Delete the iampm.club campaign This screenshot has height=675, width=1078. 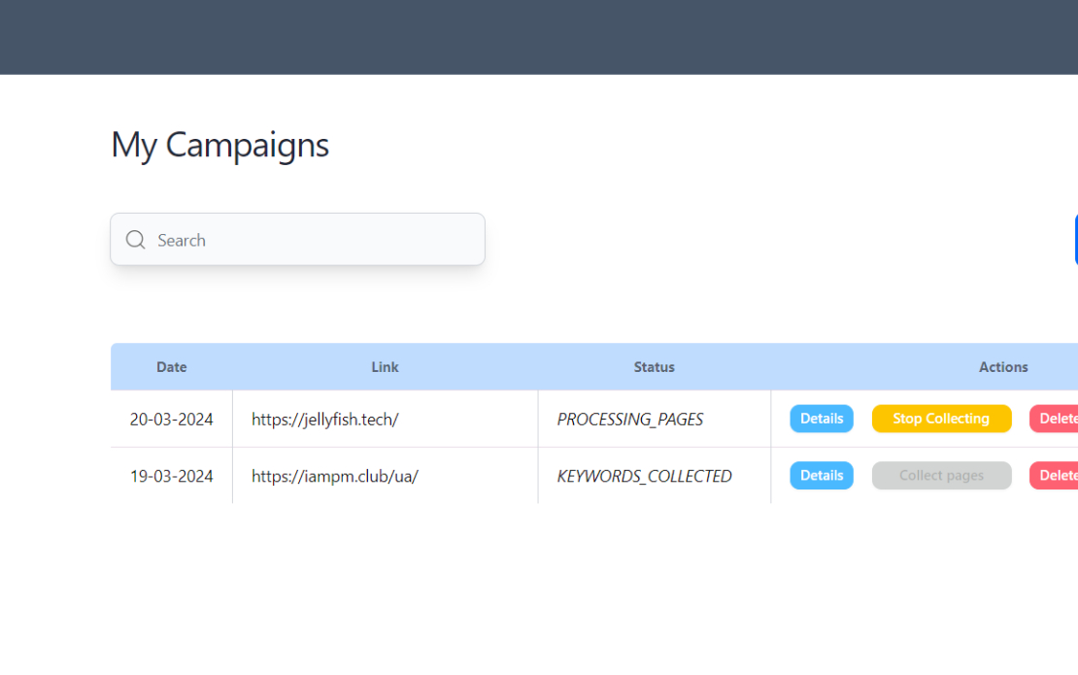[1059, 475]
